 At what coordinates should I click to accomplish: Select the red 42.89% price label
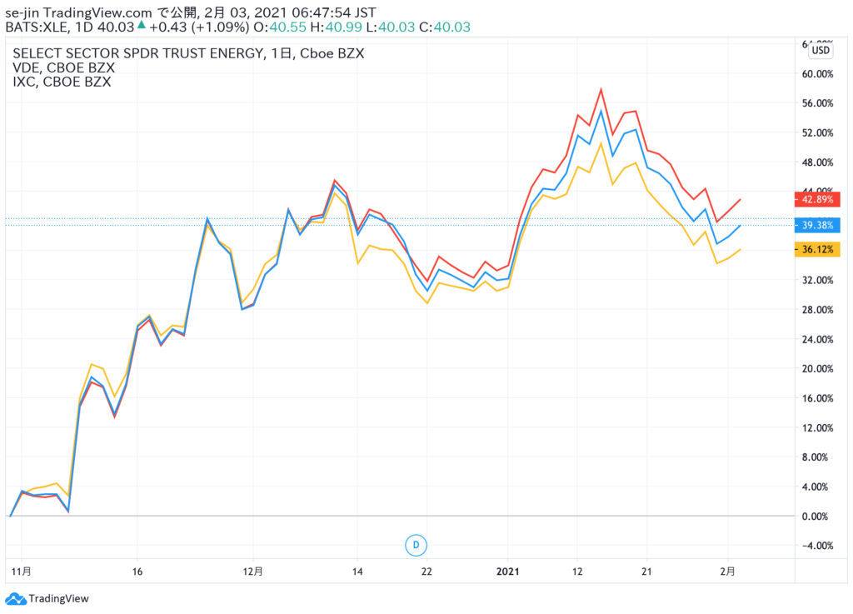point(817,200)
